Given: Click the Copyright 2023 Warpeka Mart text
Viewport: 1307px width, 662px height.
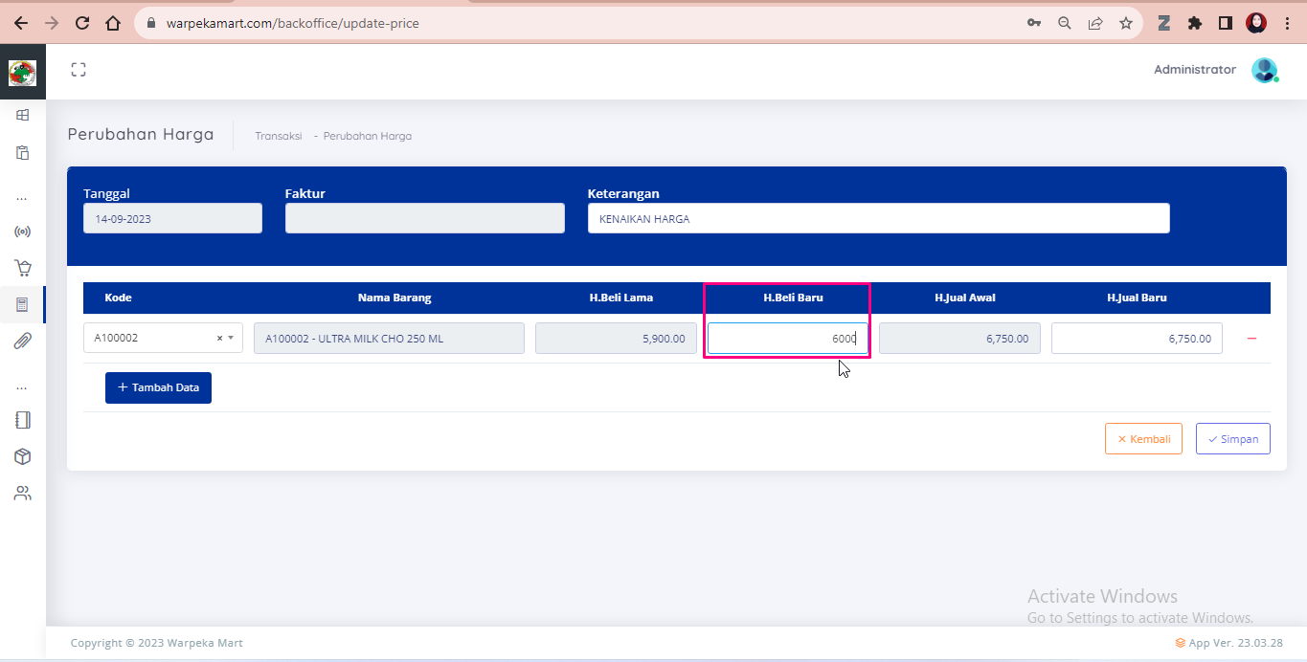Looking at the screenshot, I should pos(157,643).
